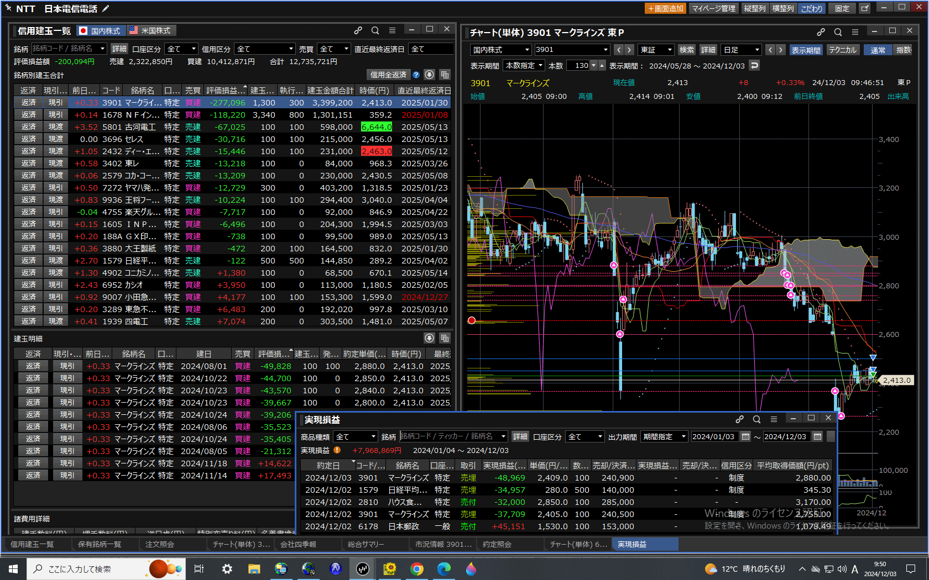
Task: Toggle 表示期間 button in chart toolbar
Action: click(806, 50)
